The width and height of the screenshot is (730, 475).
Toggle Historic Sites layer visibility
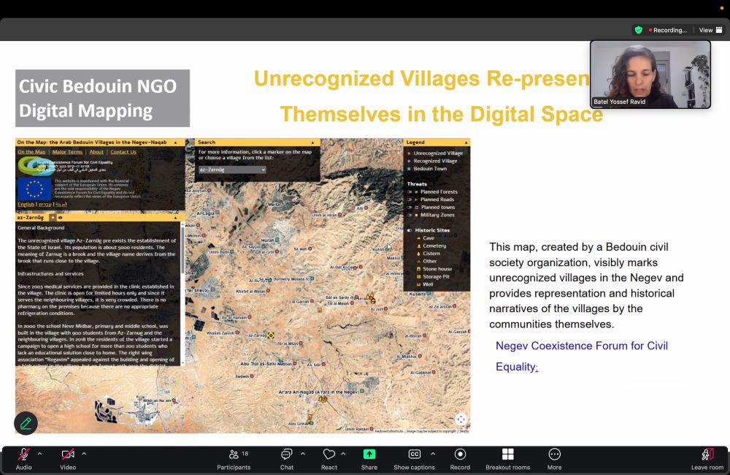(410, 230)
